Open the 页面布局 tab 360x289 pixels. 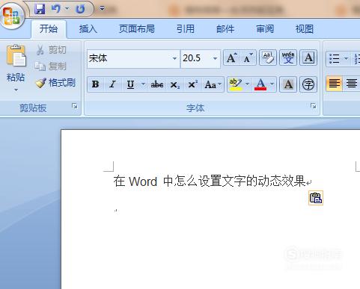point(137,29)
